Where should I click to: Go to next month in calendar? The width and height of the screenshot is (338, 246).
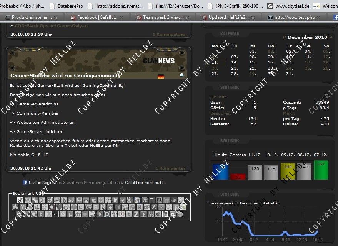(x=331, y=37)
